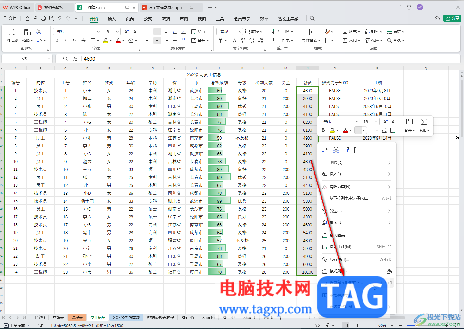Click the mini toolbar wrap text icon
The width and height of the screenshot is (464, 329).
(393, 130)
